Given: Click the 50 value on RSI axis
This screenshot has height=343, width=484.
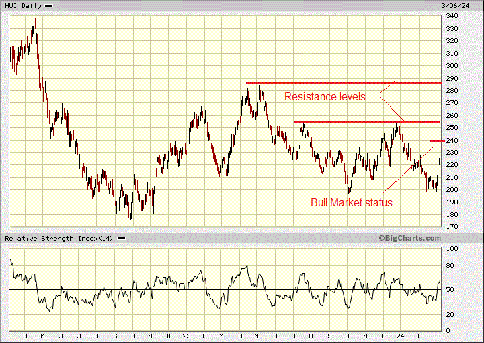Looking at the screenshot, I should point(450,290).
